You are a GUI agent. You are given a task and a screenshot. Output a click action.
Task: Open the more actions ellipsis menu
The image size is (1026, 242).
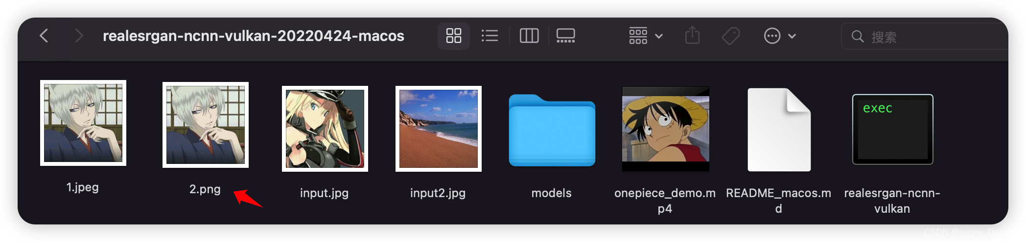[x=780, y=36]
